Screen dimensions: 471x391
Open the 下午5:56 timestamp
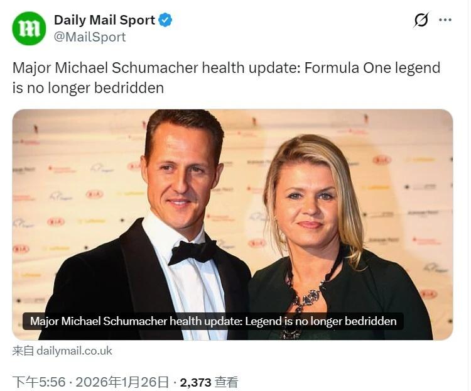[39, 382]
